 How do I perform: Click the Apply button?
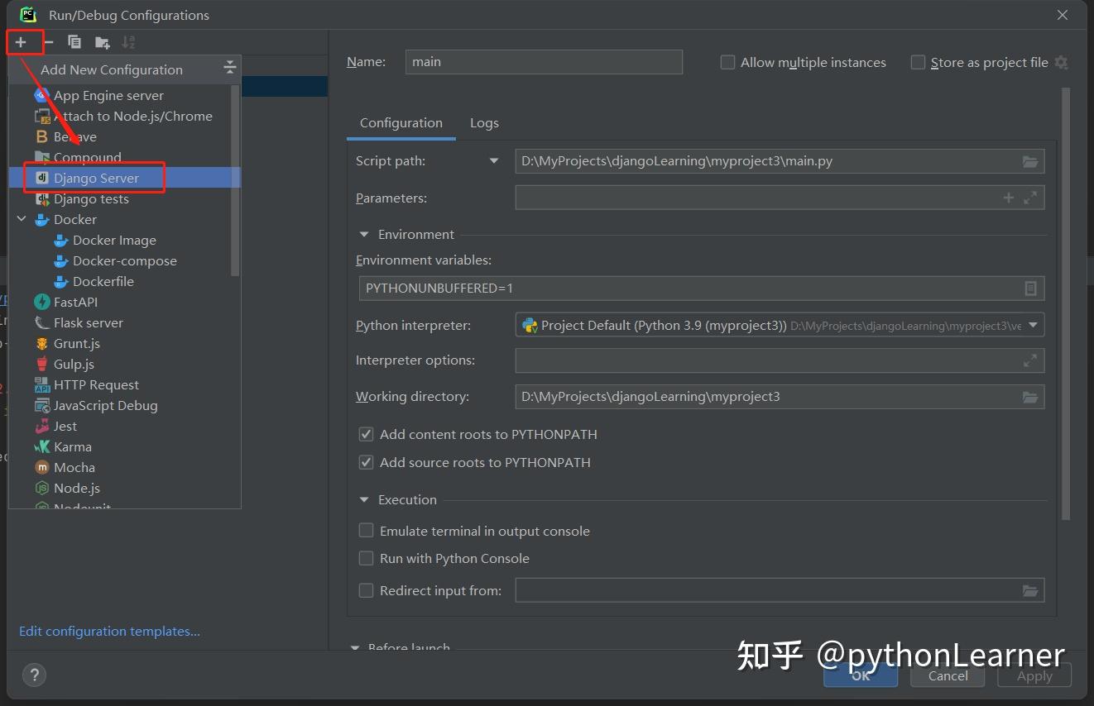click(x=1034, y=675)
